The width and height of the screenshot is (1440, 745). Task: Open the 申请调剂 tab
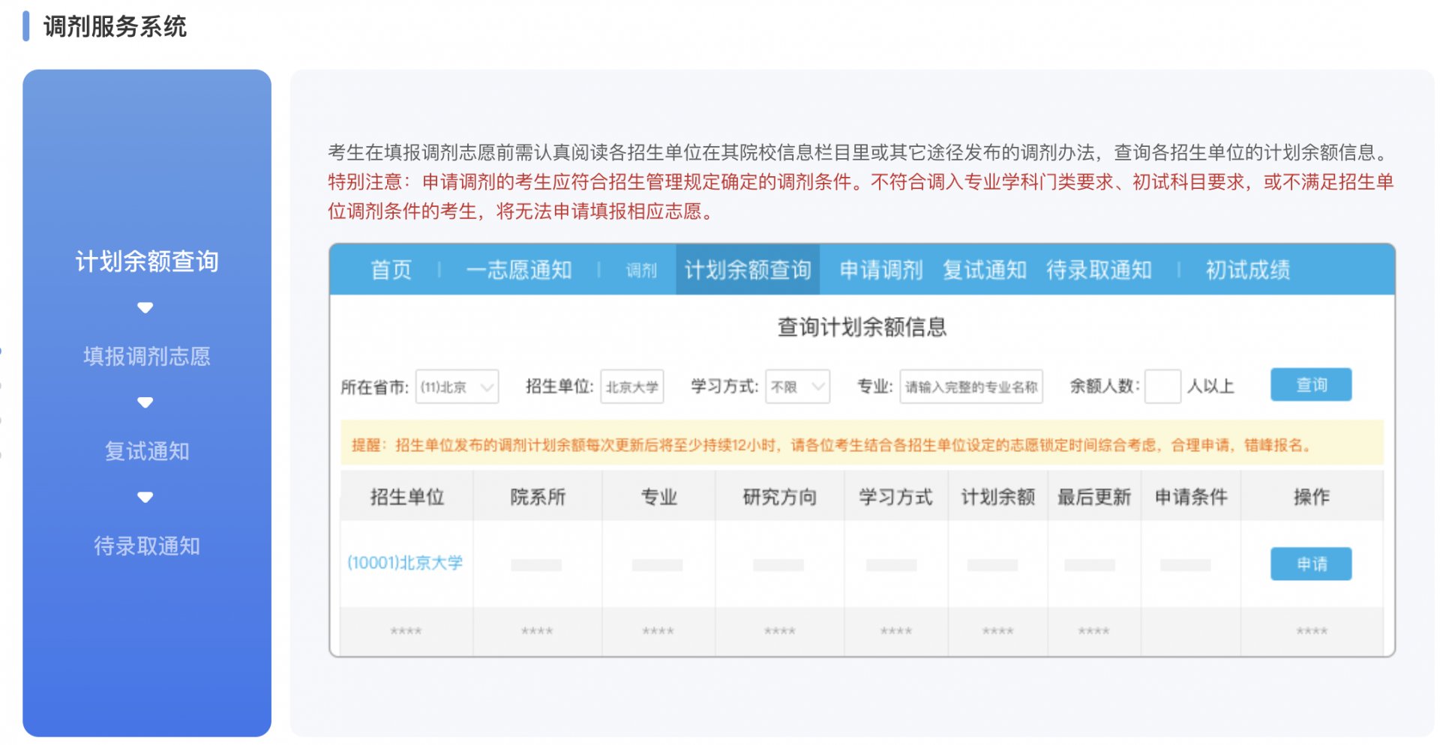[x=881, y=270]
